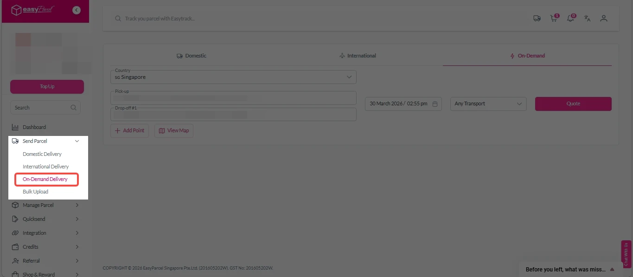Open the Any Transport dropdown

[488, 104]
